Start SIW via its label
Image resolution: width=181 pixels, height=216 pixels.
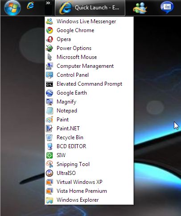click(x=61, y=155)
